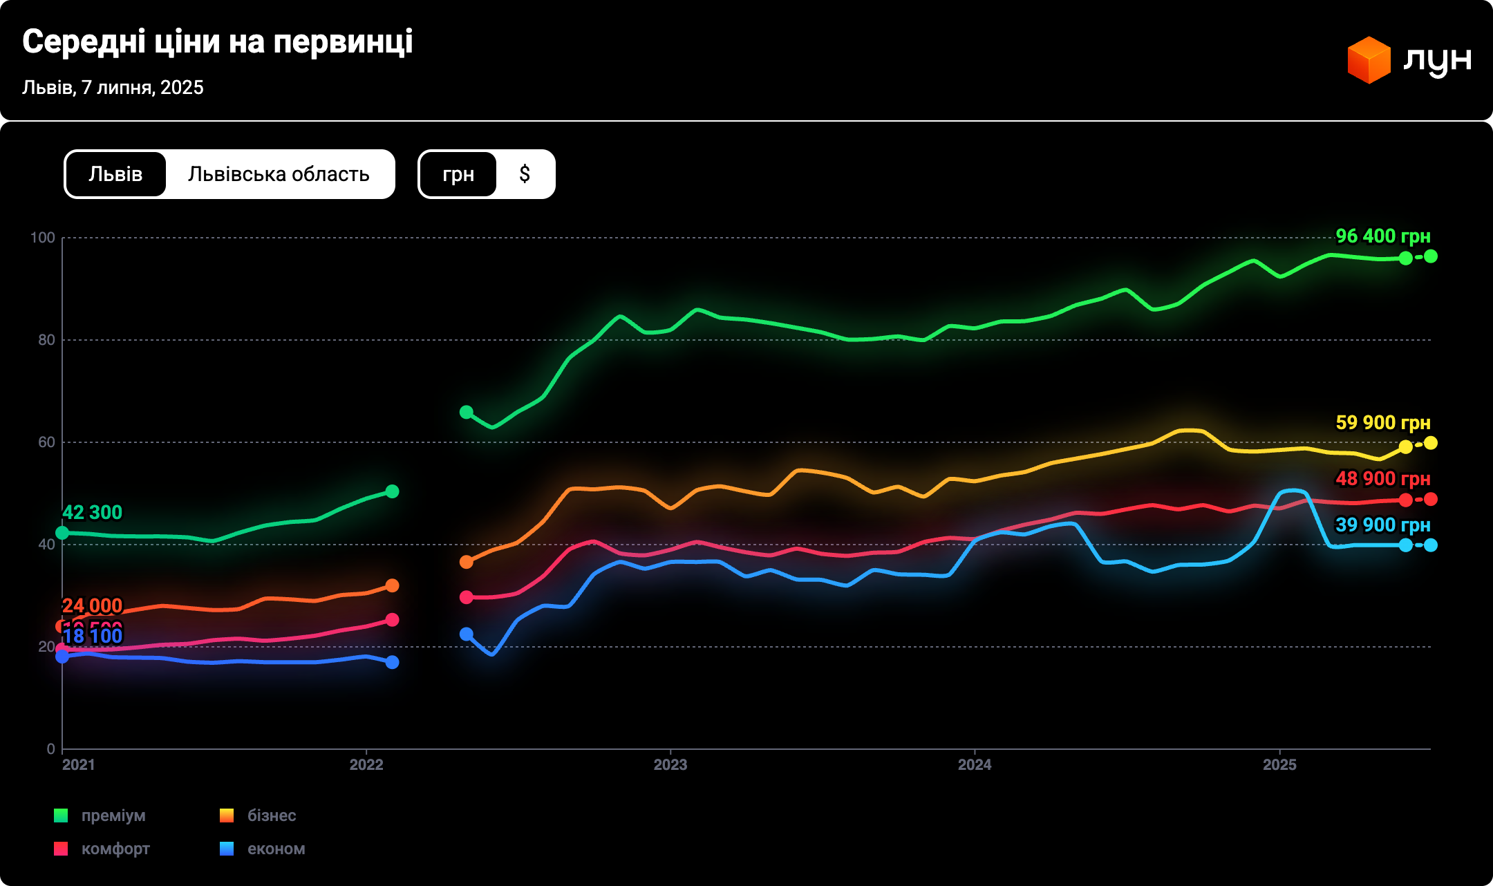Screen dimensions: 1493x886
Task: Switch prices to dollar currency
Action: click(x=525, y=174)
